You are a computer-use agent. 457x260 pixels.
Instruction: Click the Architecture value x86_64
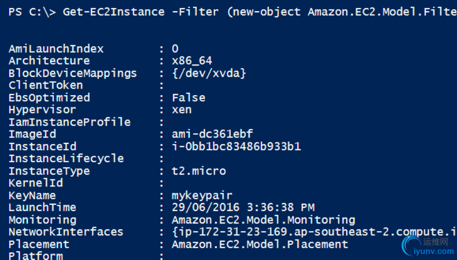(192, 61)
